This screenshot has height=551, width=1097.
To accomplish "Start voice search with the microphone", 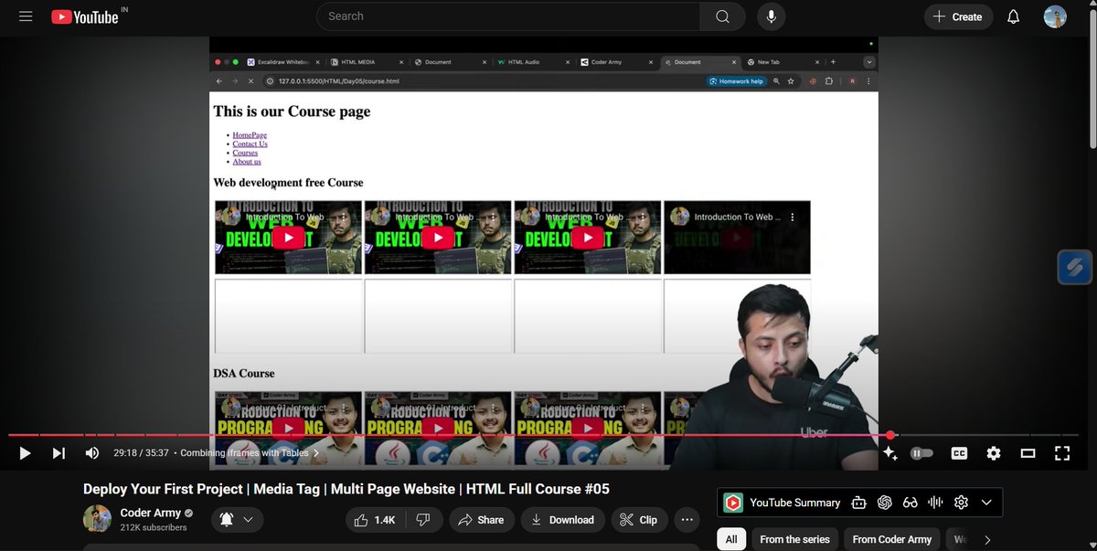I will pyautogui.click(x=772, y=16).
